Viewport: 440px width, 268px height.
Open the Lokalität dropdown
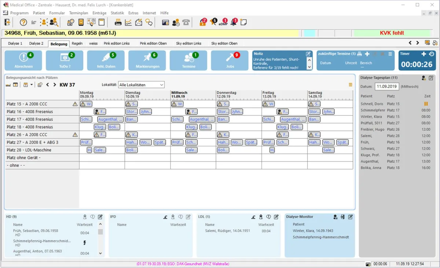click(141, 85)
